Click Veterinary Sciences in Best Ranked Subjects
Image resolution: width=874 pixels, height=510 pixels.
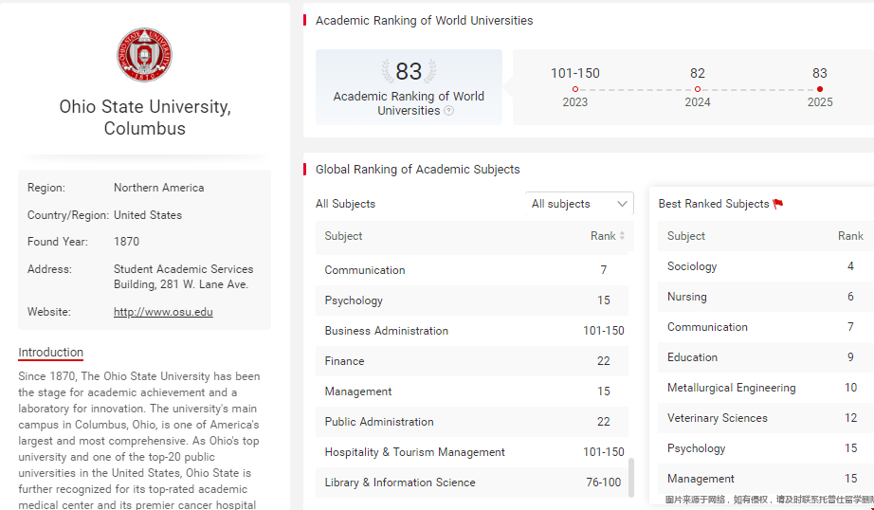pyautogui.click(x=717, y=418)
